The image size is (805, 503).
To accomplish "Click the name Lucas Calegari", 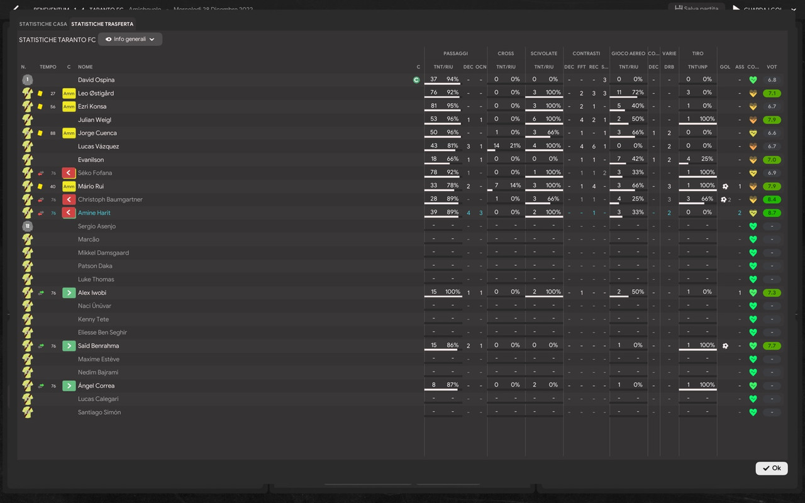I will click(x=98, y=399).
